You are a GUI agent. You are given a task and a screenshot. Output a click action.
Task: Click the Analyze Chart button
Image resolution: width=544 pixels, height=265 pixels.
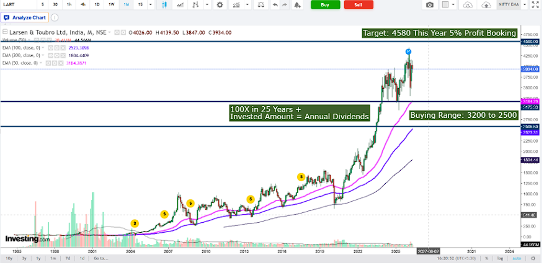25,17
